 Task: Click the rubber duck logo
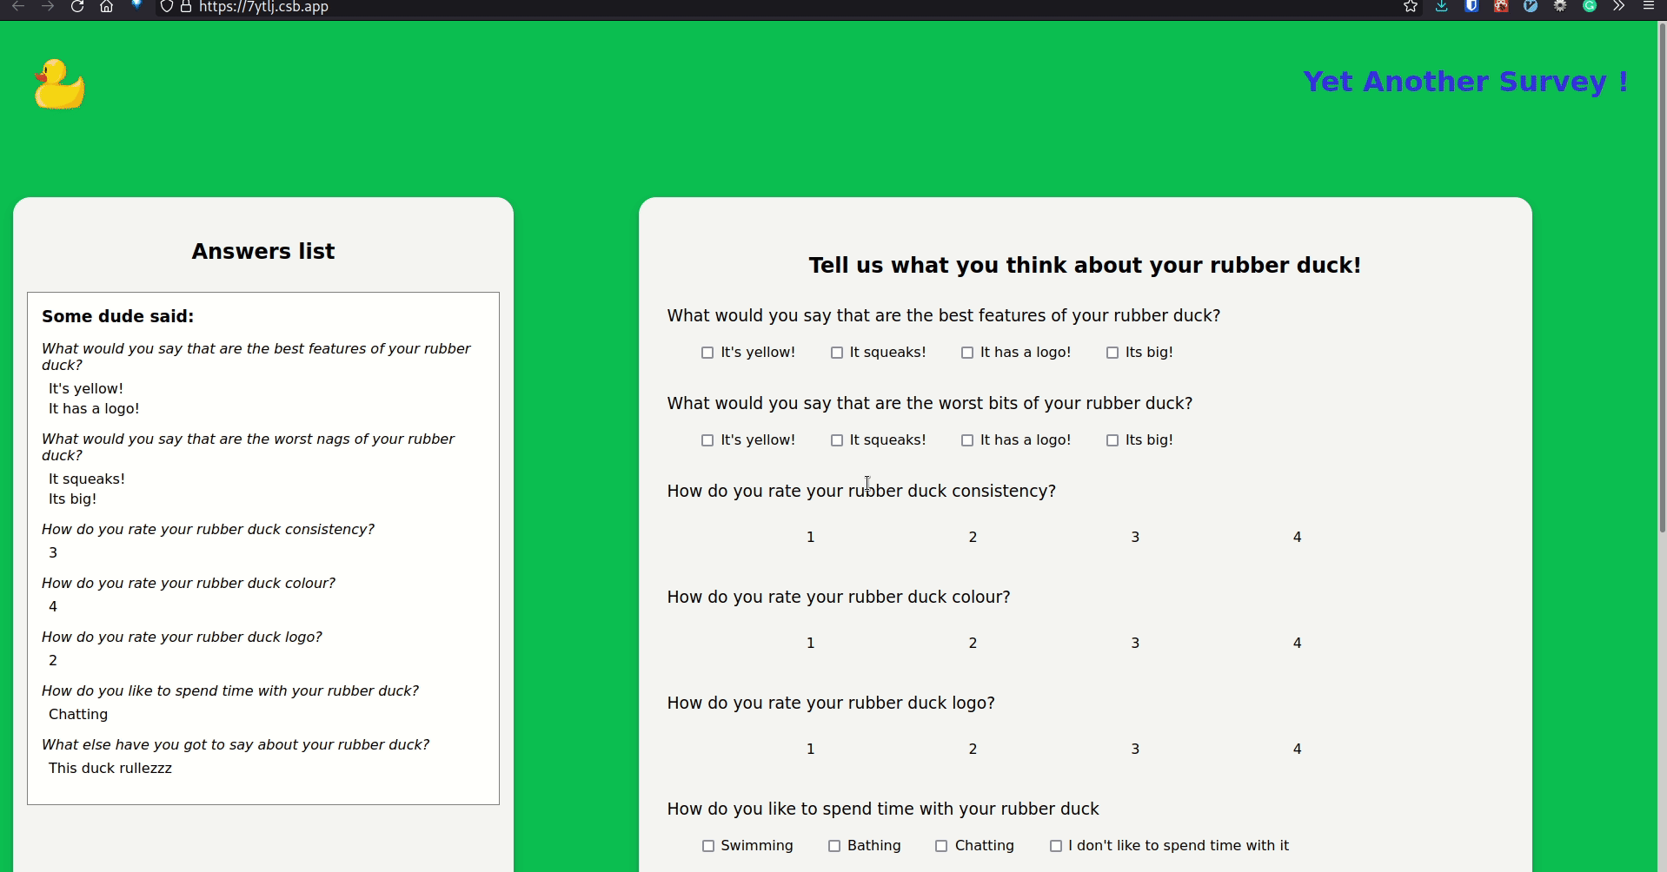60,84
